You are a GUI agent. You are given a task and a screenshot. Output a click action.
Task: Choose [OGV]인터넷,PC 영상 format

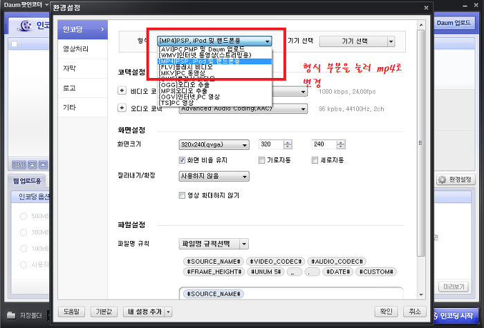214,97
